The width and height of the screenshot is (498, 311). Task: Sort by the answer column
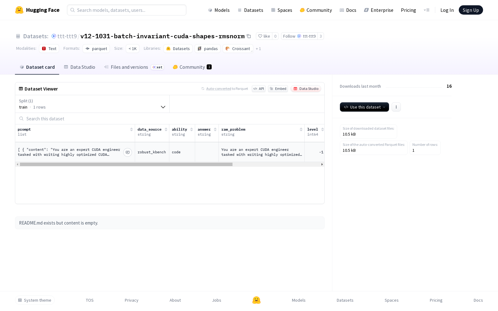215,129
